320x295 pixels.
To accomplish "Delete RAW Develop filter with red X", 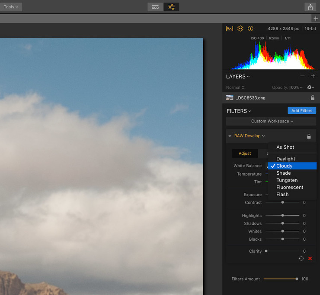I will (310, 258).
